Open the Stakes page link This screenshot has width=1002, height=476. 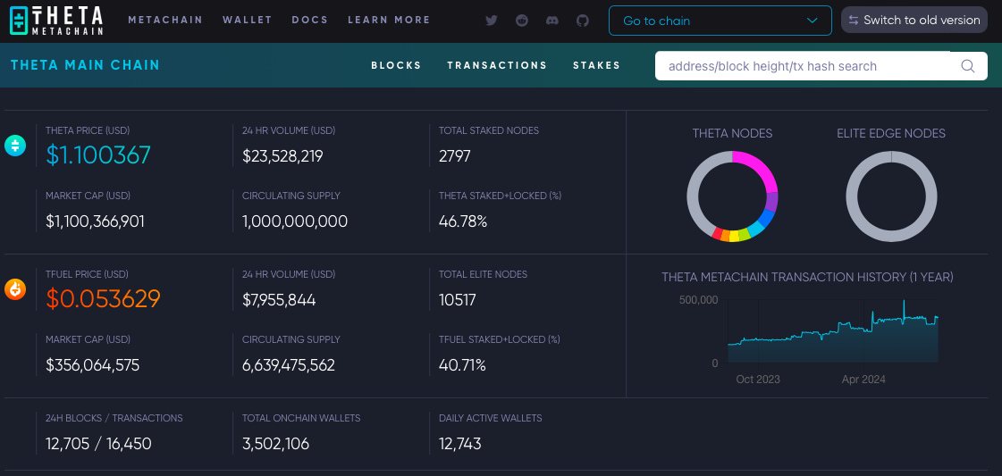coord(596,65)
